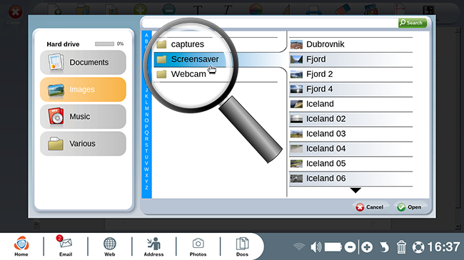
Task: Launch the Web globe icon
Action: coord(109,246)
